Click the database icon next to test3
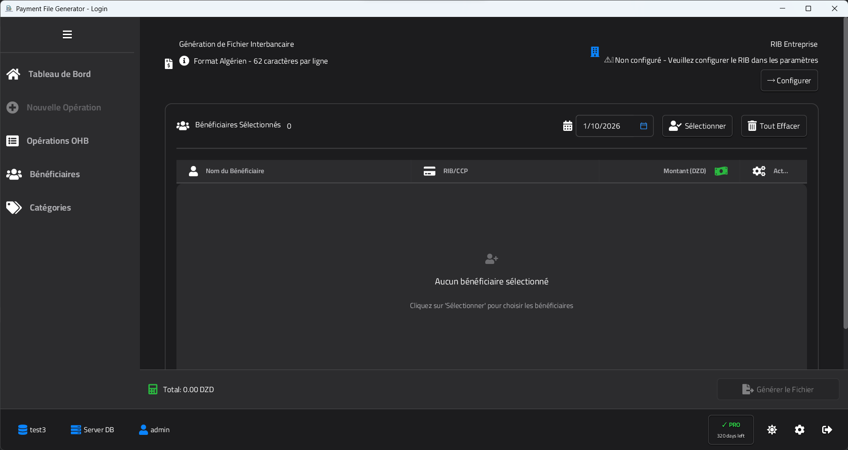This screenshot has height=450, width=848. click(x=22, y=430)
